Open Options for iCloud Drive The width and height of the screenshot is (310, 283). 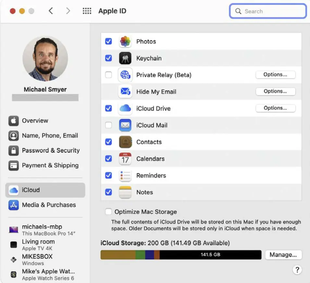tap(275, 108)
